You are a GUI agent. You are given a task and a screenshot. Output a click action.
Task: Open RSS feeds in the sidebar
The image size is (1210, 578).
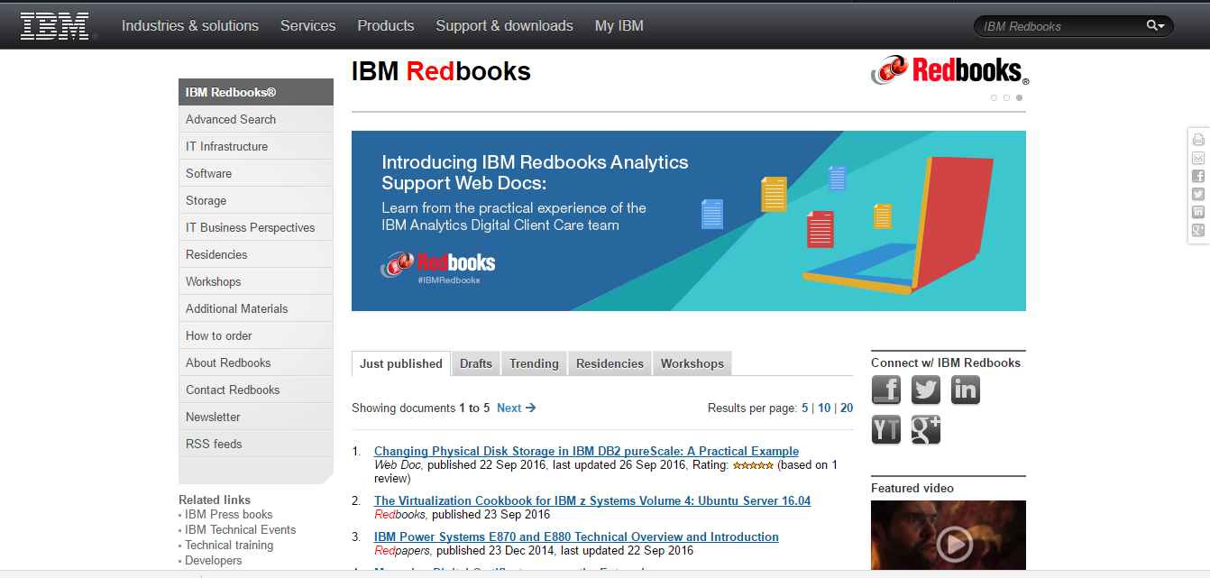pos(256,444)
